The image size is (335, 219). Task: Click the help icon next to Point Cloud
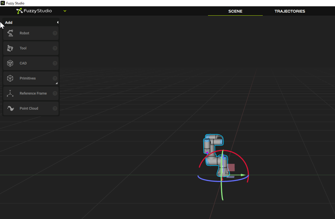(x=55, y=108)
